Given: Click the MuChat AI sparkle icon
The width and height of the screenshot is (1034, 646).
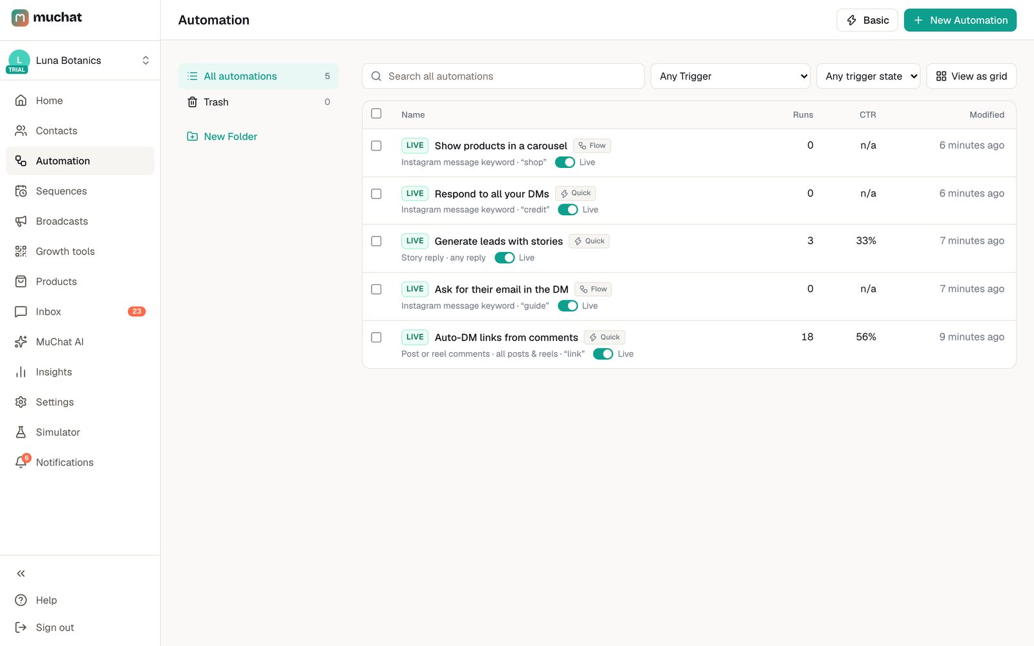Looking at the screenshot, I should (x=21, y=342).
